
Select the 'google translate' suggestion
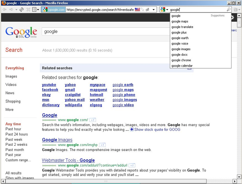click(x=200, y=27)
